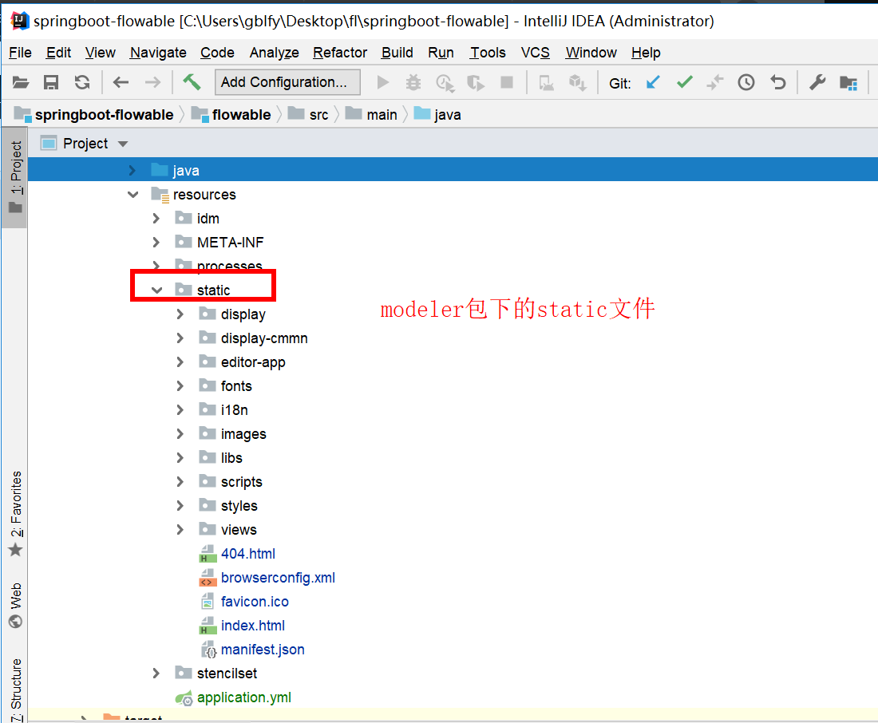This screenshot has width=878, height=723.
Task: Select the 404.html file
Action: pos(248,554)
